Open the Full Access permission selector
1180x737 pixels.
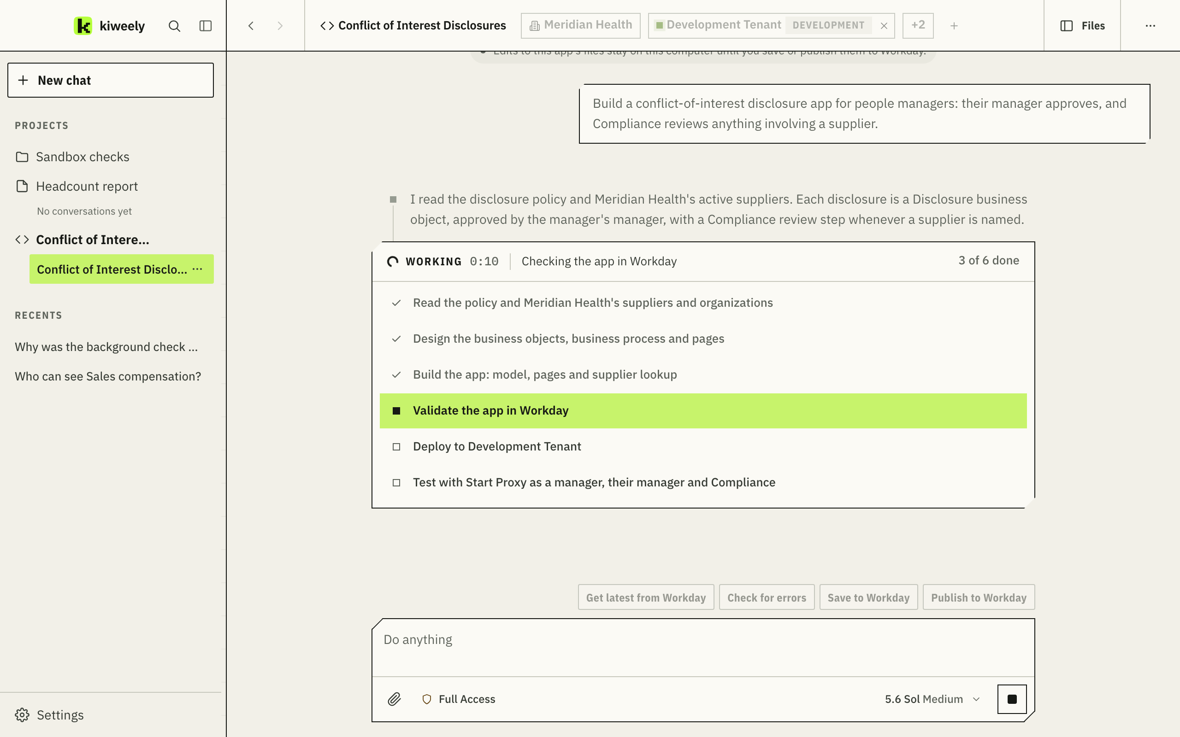[458, 700]
